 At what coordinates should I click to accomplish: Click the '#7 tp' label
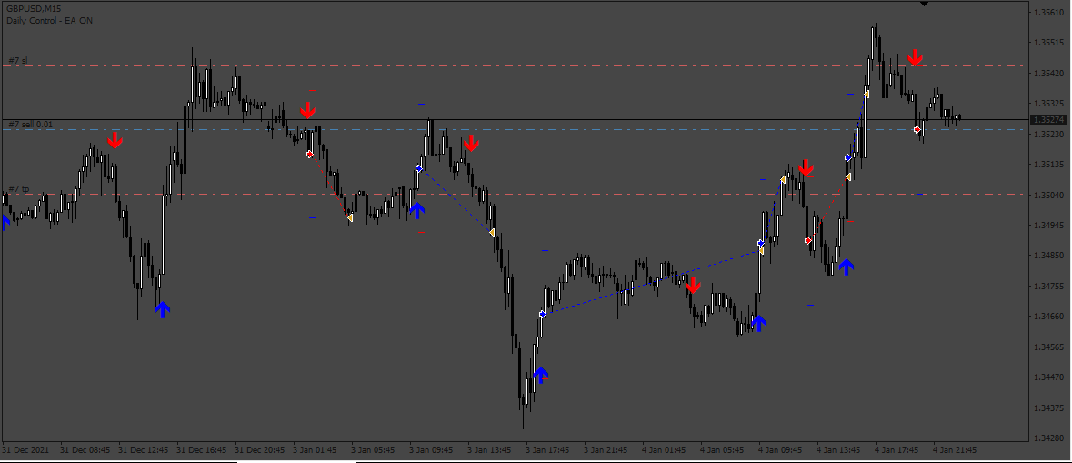click(x=19, y=188)
